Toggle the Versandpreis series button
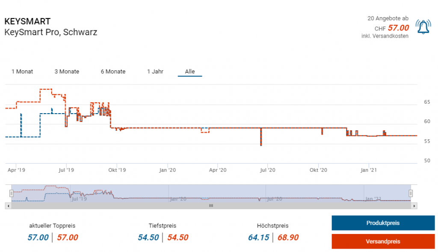Screen dimensions: 438x252 coord(383,242)
